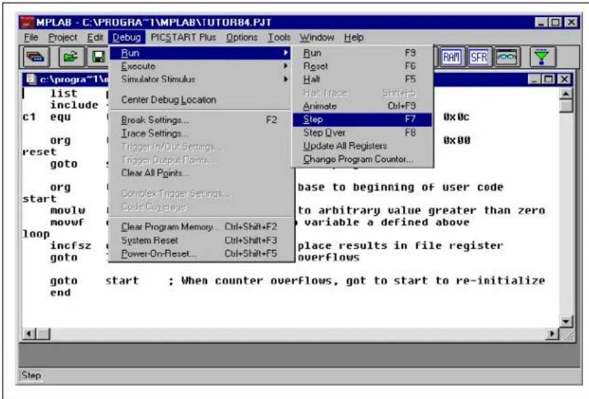Select Halt F5 in the submenu

pos(362,79)
